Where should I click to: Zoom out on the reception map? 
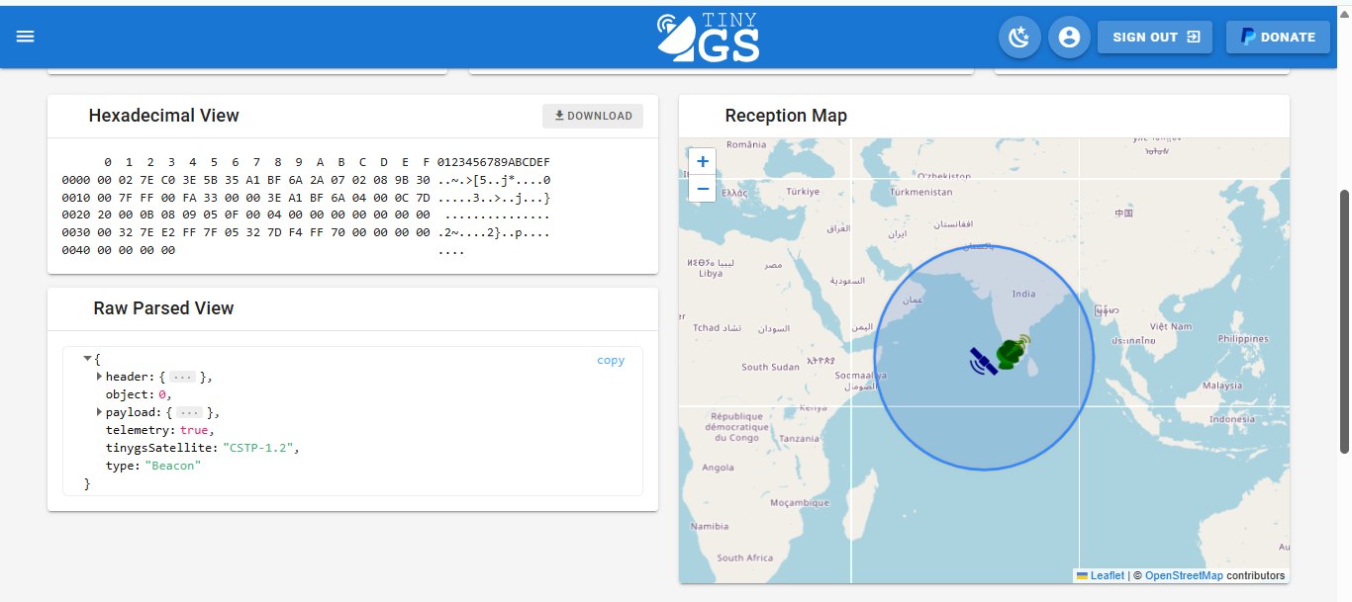(703, 188)
